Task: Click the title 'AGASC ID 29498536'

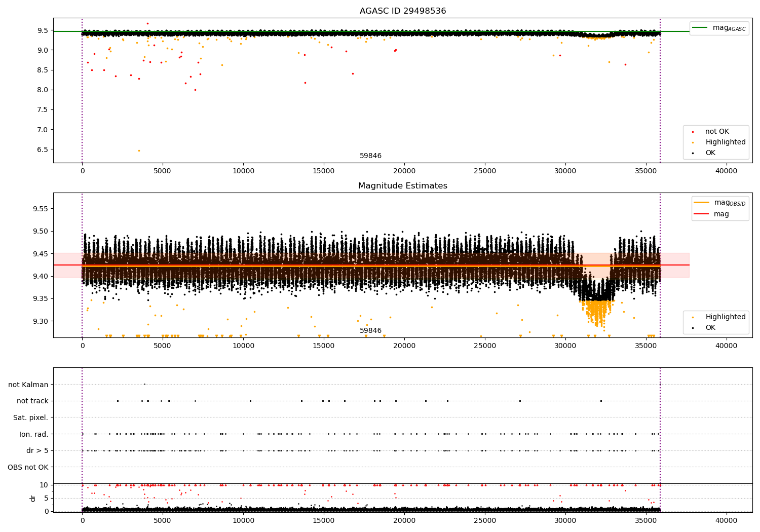Action: point(403,11)
